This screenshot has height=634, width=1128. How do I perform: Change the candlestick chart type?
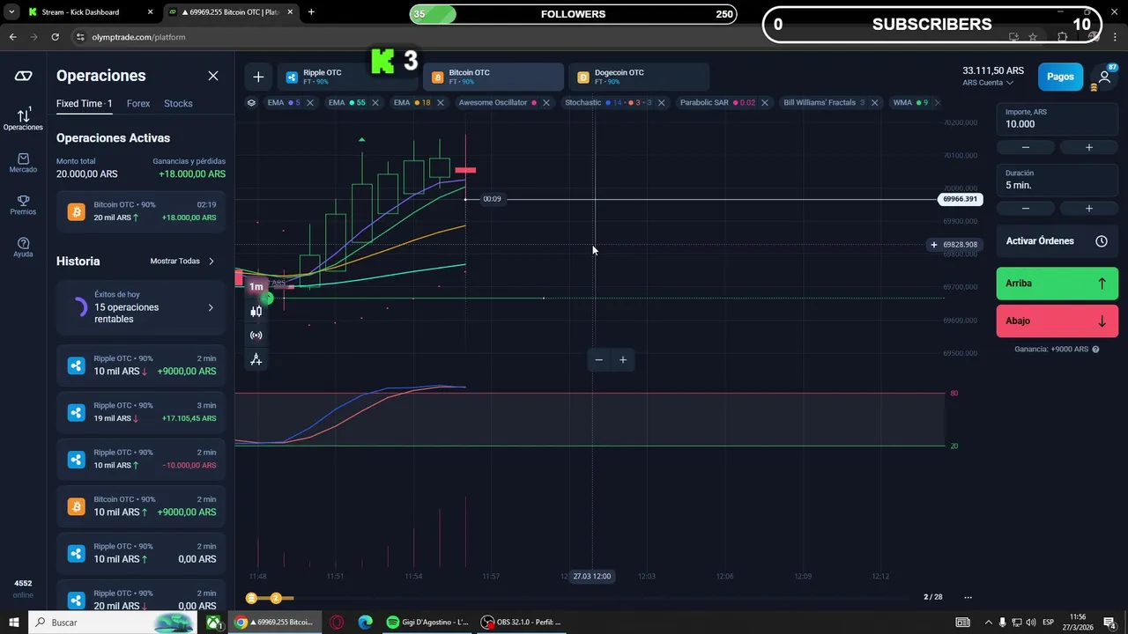coord(256,312)
